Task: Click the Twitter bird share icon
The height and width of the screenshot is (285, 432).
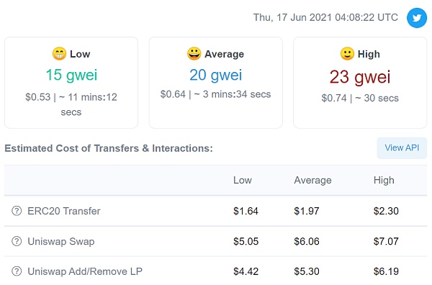Action: tap(417, 18)
